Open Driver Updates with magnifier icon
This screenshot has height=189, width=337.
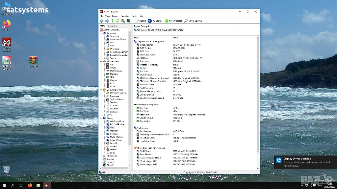193,21
